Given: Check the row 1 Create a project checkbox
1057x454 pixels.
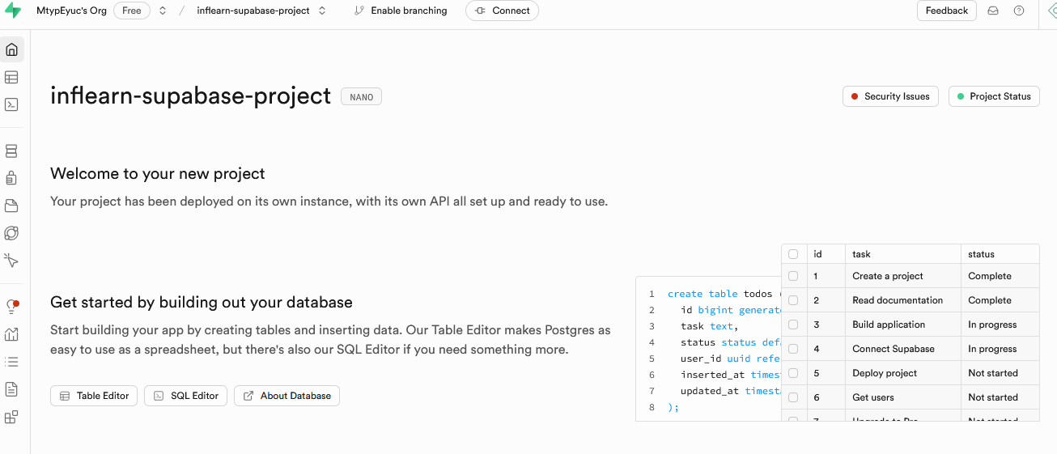Looking at the screenshot, I should pyautogui.click(x=793, y=276).
